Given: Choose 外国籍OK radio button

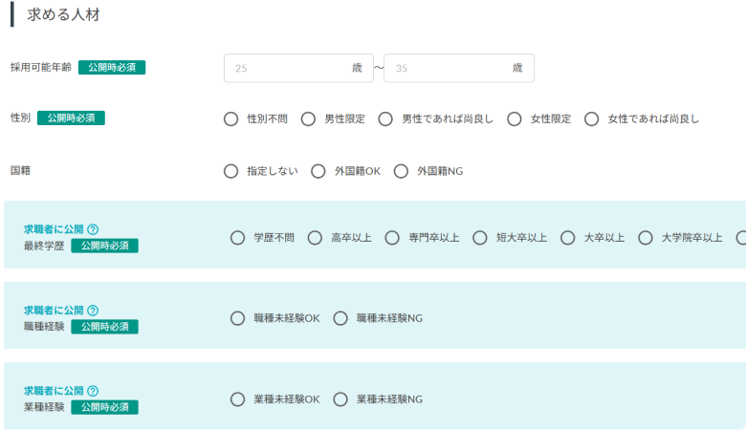Looking at the screenshot, I should pos(318,171).
